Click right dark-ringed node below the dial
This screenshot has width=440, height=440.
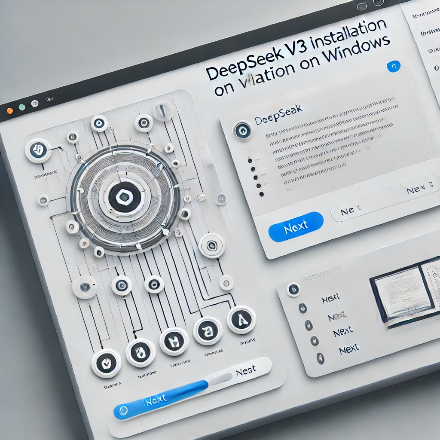point(154,284)
